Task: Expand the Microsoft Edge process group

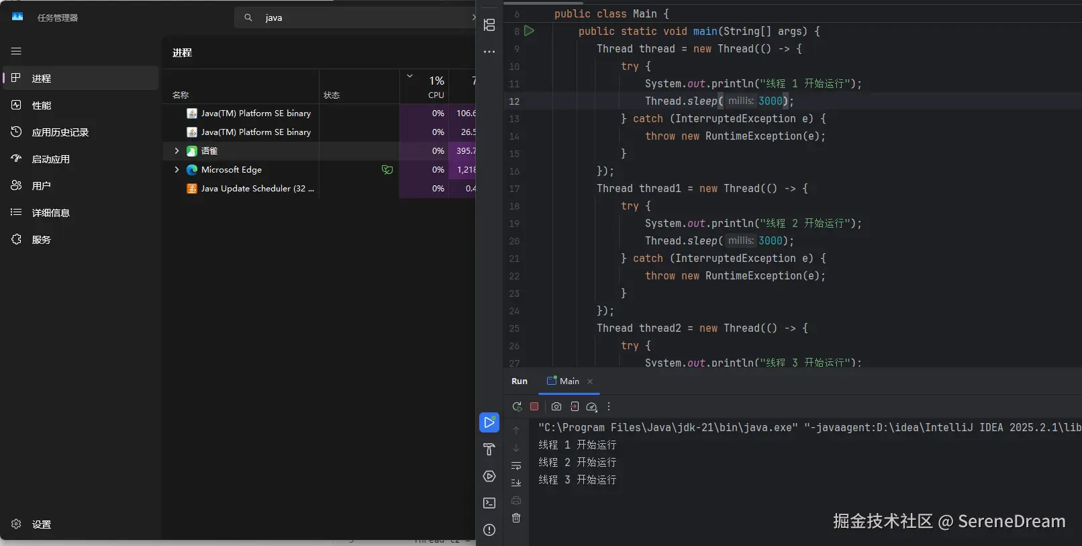Action: coord(177,170)
